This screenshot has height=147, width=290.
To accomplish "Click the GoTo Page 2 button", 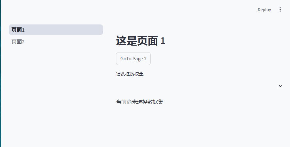I will point(133,59).
